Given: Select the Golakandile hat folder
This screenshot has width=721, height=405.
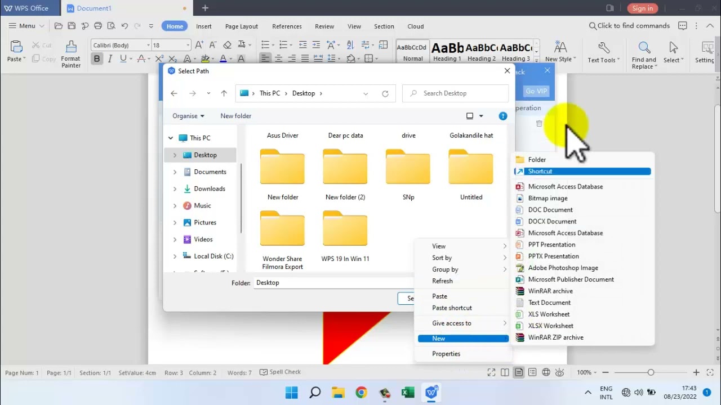Looking at the screenshot, I should [x=471, y=136].
